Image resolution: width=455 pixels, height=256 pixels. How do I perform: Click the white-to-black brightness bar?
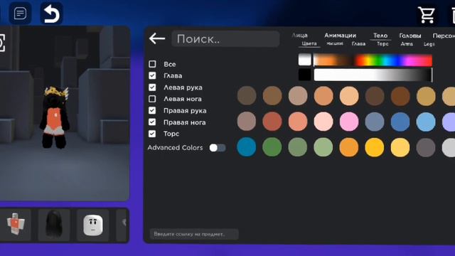(373, 75)
